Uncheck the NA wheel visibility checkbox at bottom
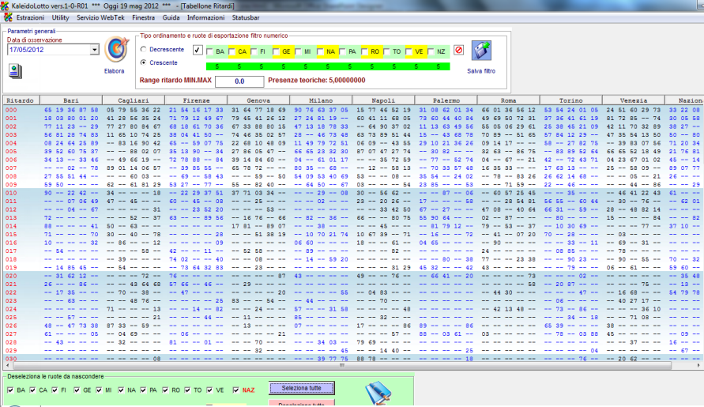Viewport: 704px width, 407px height. 121,390
